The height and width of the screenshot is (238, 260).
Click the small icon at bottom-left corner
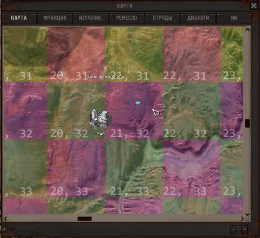[4, 229]
